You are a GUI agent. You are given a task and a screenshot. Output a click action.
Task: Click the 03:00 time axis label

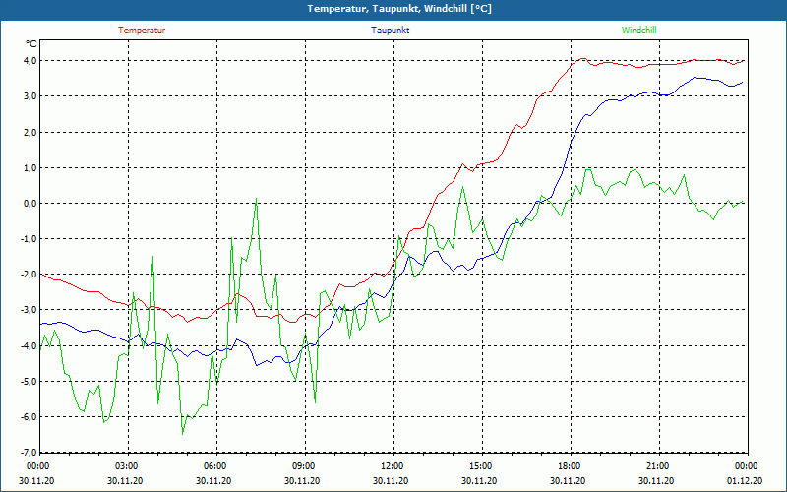129,466
